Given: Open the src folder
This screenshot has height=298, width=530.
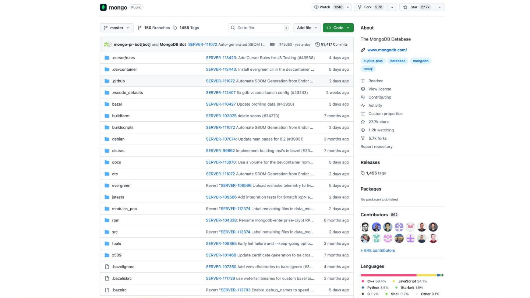Looking at the screenshot, I should tap(115, 232).
